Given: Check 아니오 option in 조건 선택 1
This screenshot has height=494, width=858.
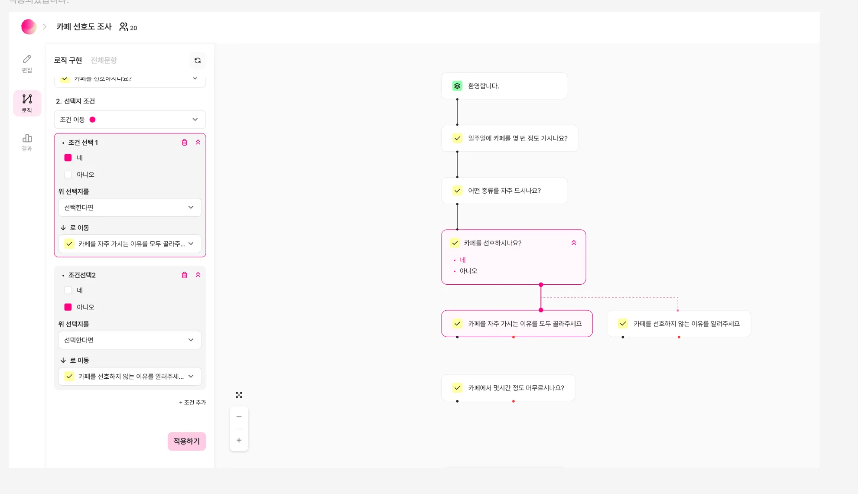Looking at the screenshot, I should [x=68, y=175].
